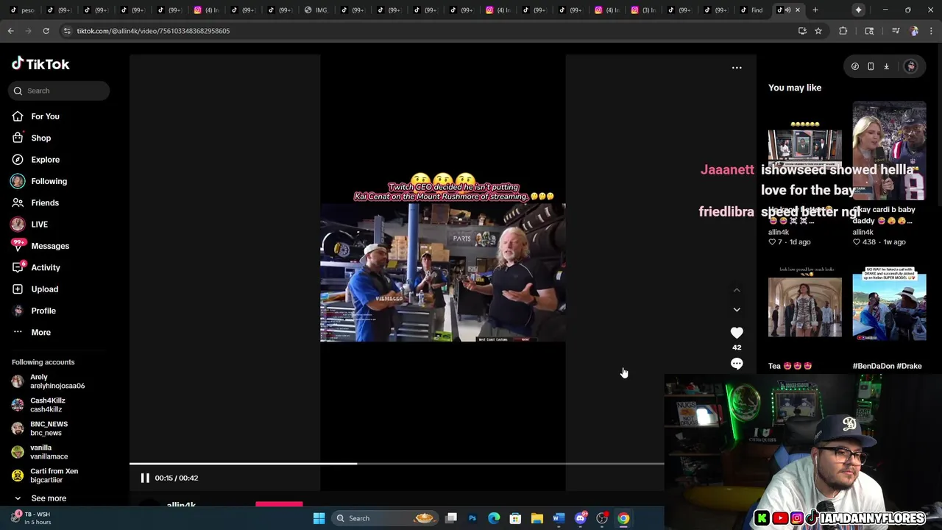Reload the page with refresh icon
This screenshot has height=530, width=942.
tap(46, 31)
